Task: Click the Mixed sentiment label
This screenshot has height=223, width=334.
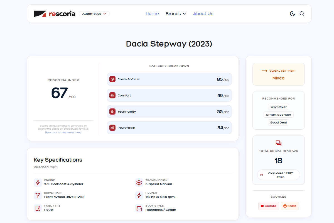Action: 279,78
